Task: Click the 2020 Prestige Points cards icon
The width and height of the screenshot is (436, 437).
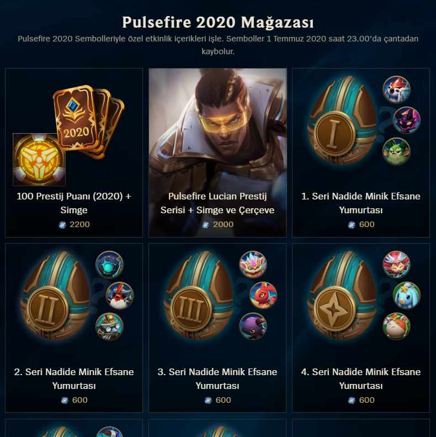Action: 88,122
